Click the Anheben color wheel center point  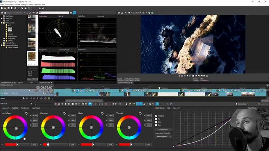click(16, 128)
